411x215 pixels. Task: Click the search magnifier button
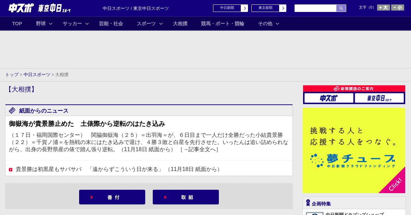341,8
